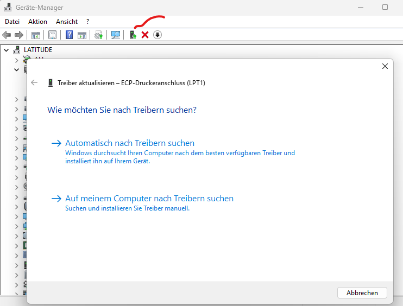This screenshot has width=403, height=306.
Task: Go back using the dialog's left arrow
Action: pyautogui.click(x=34, y=82)
